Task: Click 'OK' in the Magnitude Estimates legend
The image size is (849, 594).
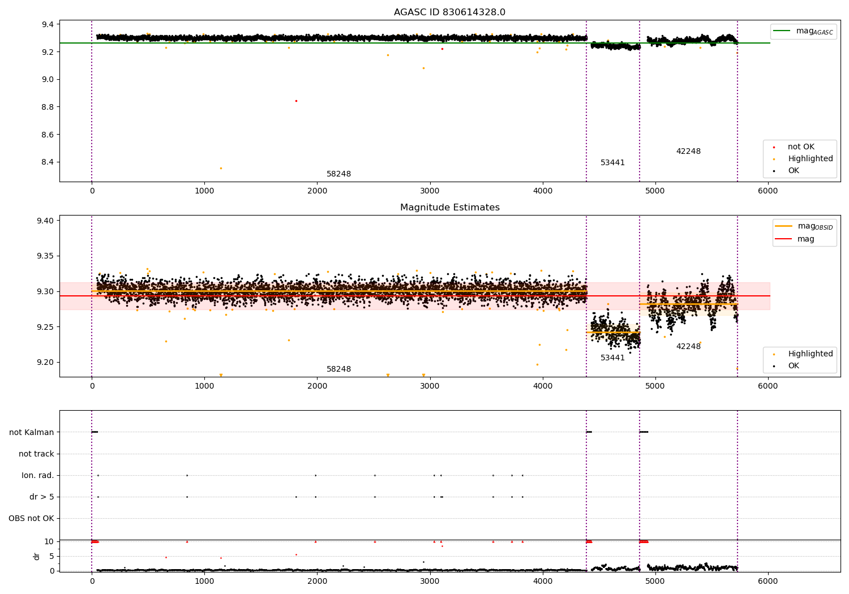Action: click(794, 366)
